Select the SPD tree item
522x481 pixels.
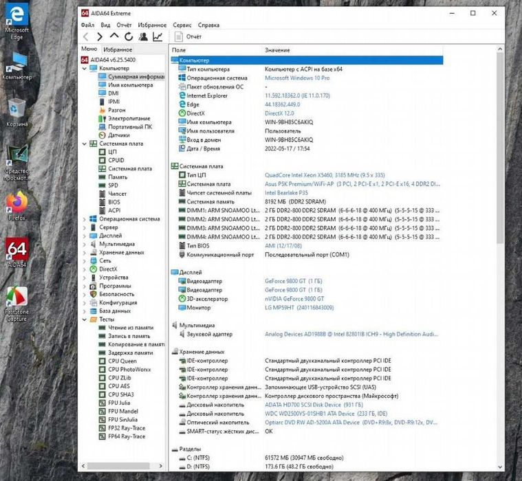click(113, 186)
